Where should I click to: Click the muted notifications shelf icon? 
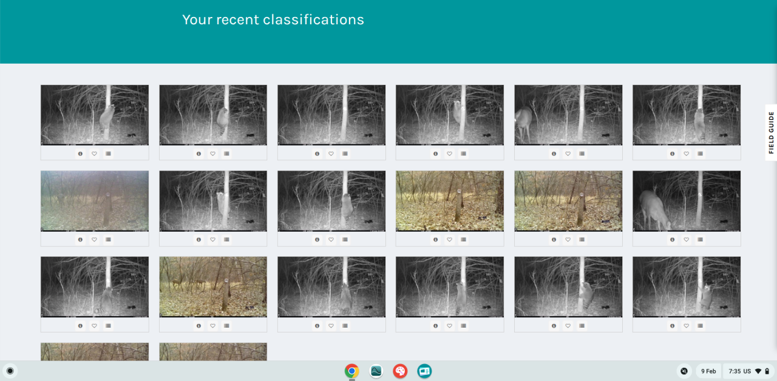click(x=684, y=371)
